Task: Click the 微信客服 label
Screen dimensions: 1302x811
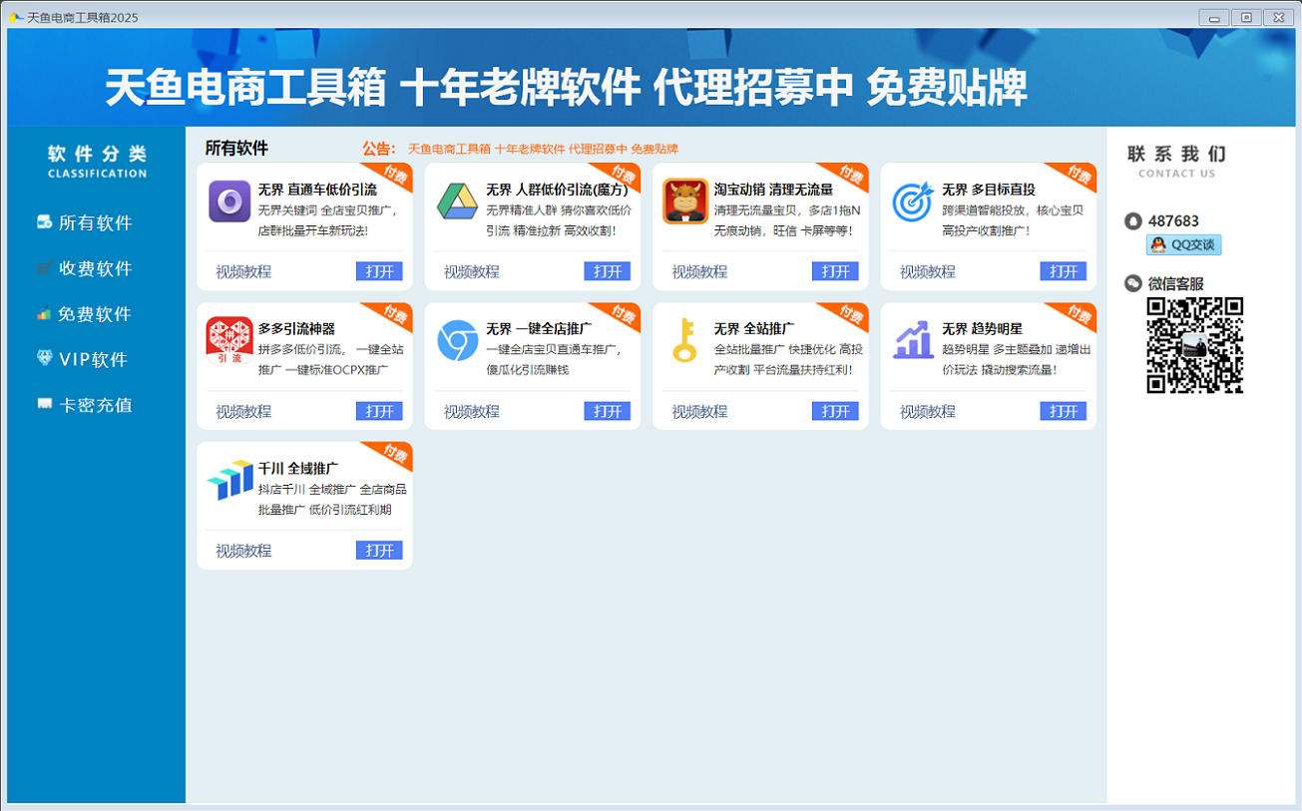Action: (x=1176, y=283)
